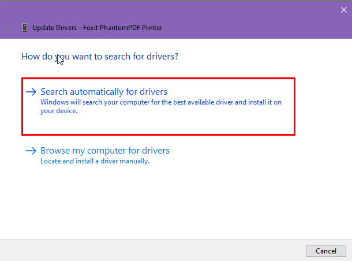Click the 'Locate and install a driver manually.' text
Image resolution: width=352 pixels, height=261 pixels.
[x=95, y=161]
